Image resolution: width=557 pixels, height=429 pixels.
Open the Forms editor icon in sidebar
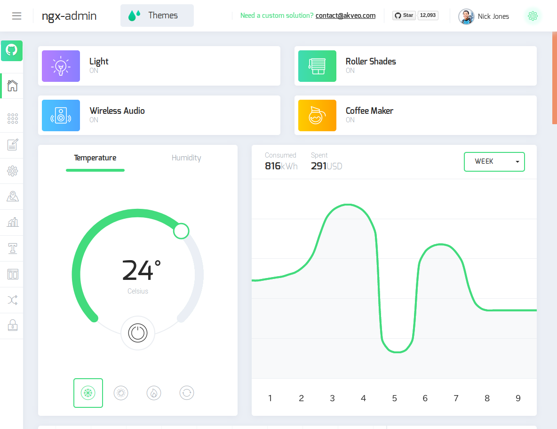point(12,144)
